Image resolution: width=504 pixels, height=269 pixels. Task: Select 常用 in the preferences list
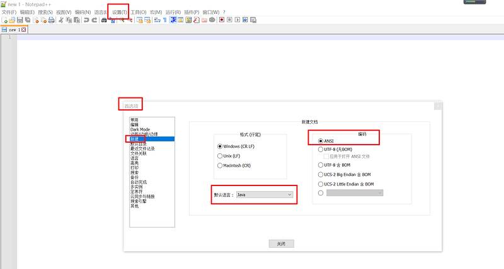134,120
